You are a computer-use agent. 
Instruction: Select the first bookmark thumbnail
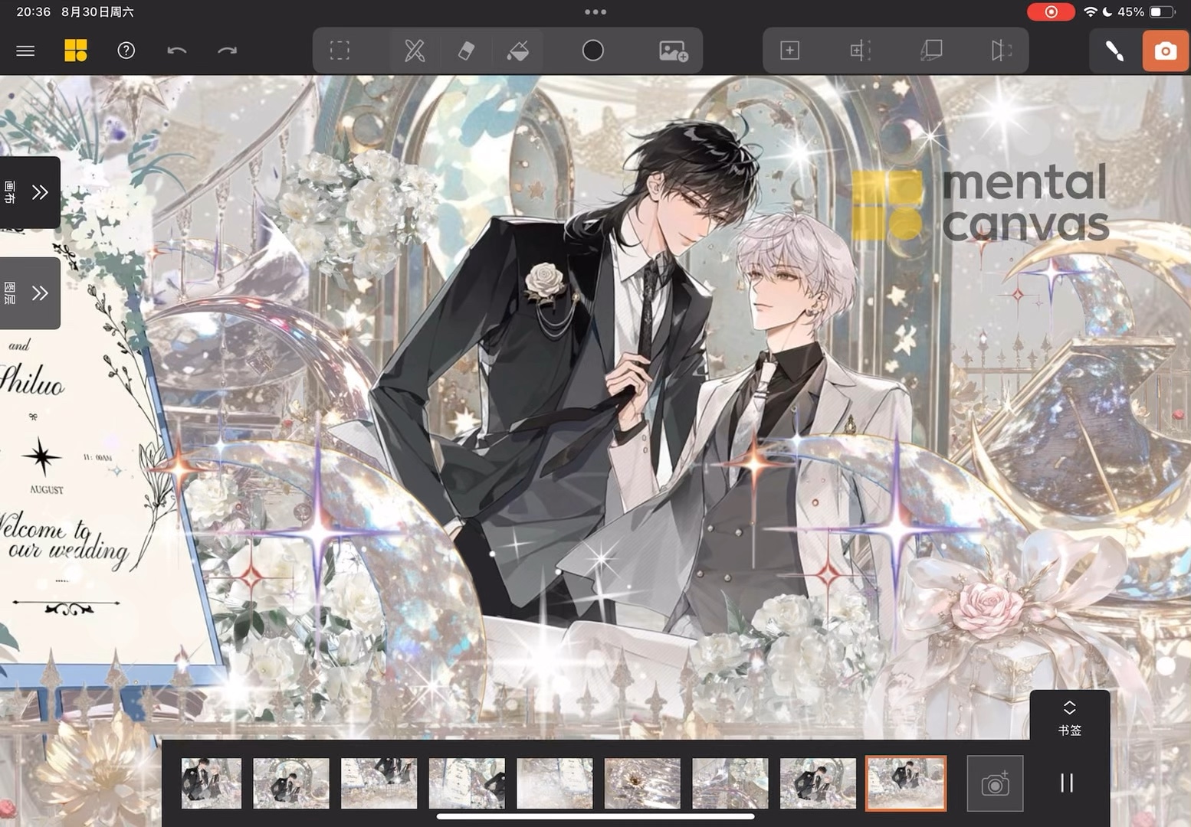click(x=212, y=783)
